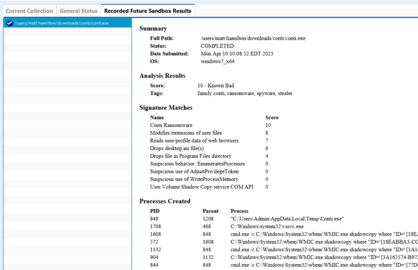Click the tags family:conti, ransomware, spyware, stealer
Image resolution: width=418 pixels, height=270 pixels.
point(245,93)
